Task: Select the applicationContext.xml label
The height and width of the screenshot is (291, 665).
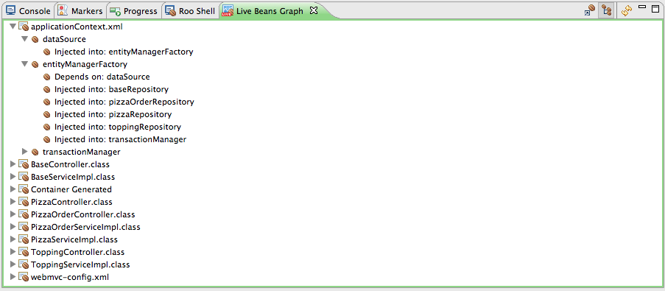Action: [77, 27]
